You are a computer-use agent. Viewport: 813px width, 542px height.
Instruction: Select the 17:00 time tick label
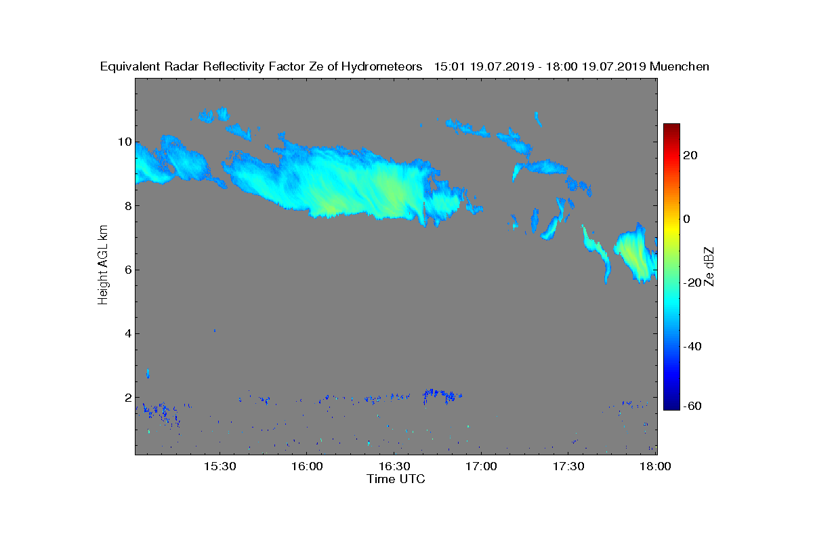481,467
